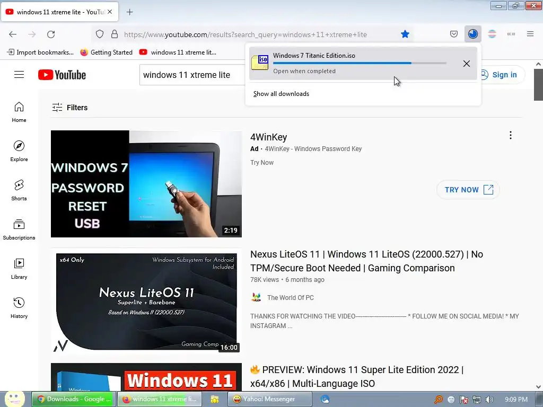
Task: Open Shorts in the sidebar
Action: [19, 190]
